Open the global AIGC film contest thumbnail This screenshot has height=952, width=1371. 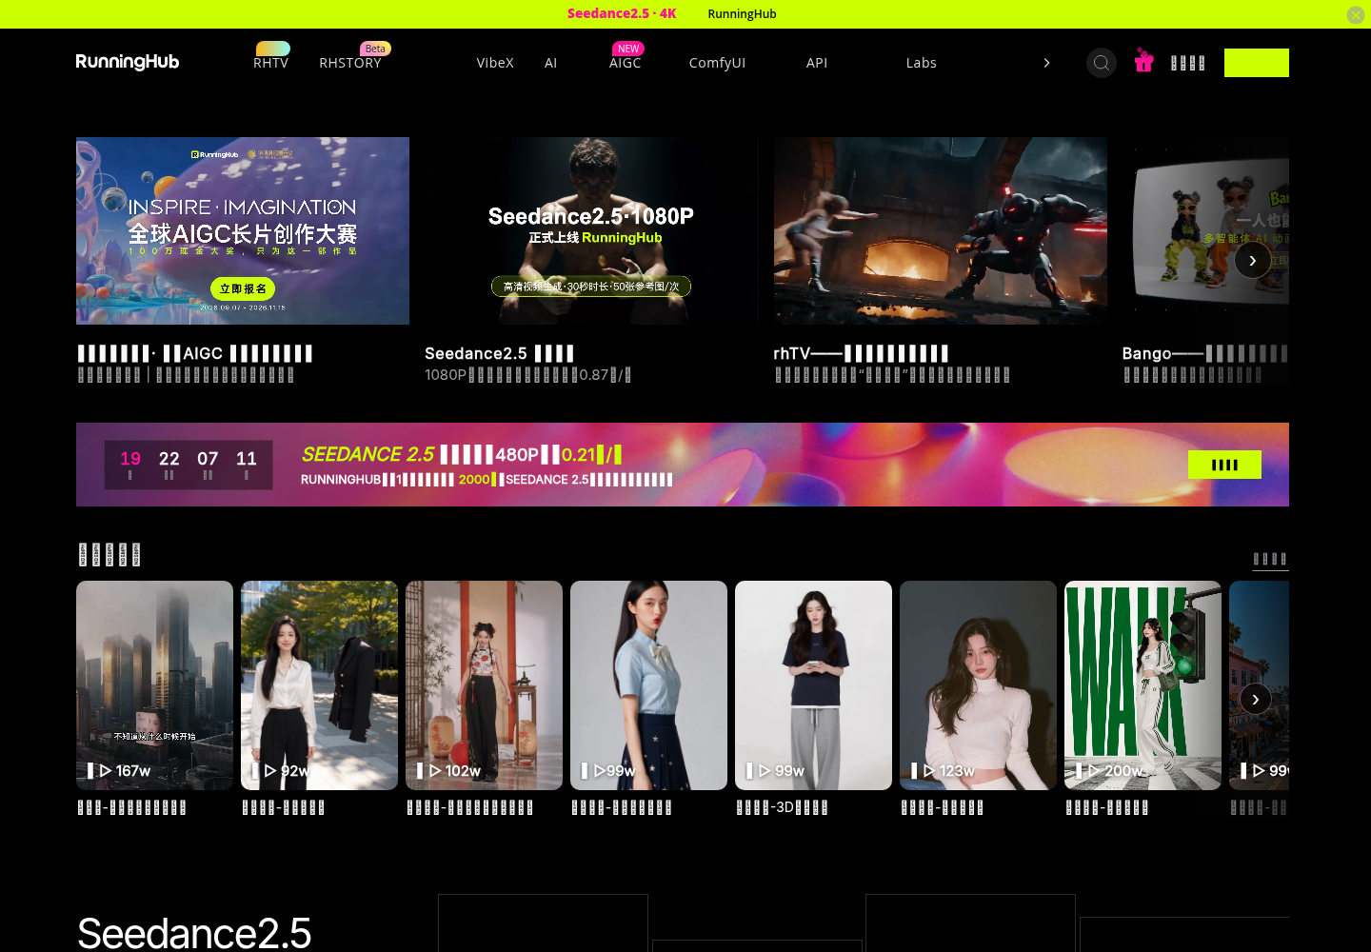click(x=243, y=230)
